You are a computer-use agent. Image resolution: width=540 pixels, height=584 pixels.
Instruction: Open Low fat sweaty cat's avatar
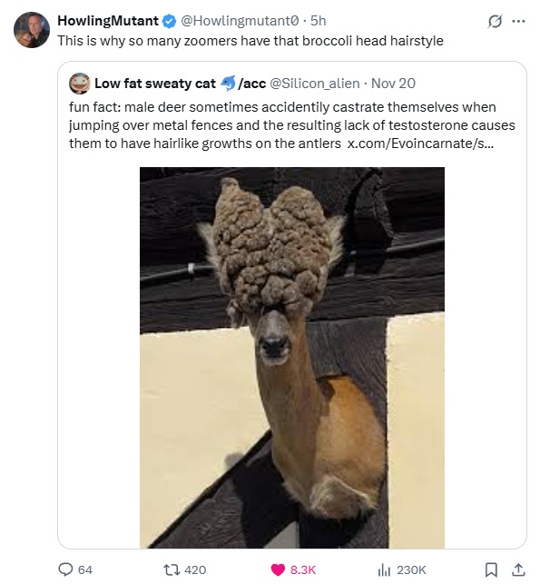[x=80, y=84]
